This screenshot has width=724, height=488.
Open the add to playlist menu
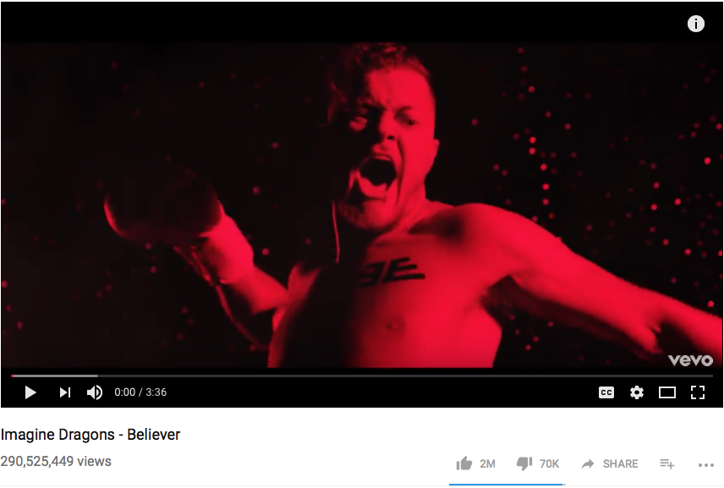pos(666,463)
